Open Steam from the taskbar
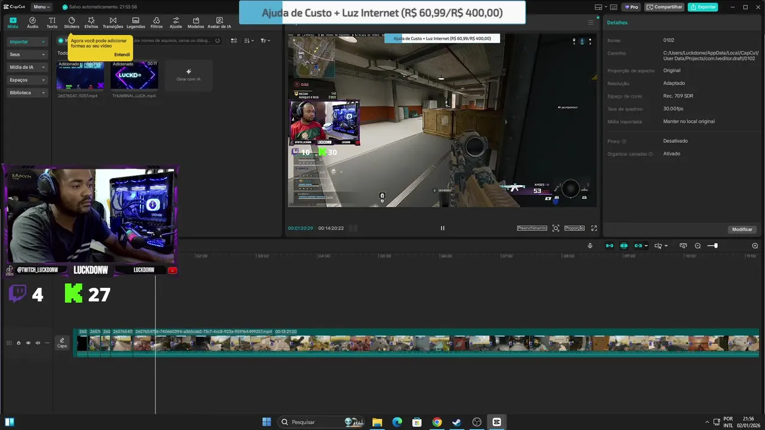The width and height of the screenshot is (765, 430). point(457,422)
